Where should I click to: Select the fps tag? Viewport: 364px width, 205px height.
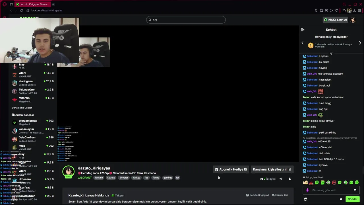[x=146, y=178]
